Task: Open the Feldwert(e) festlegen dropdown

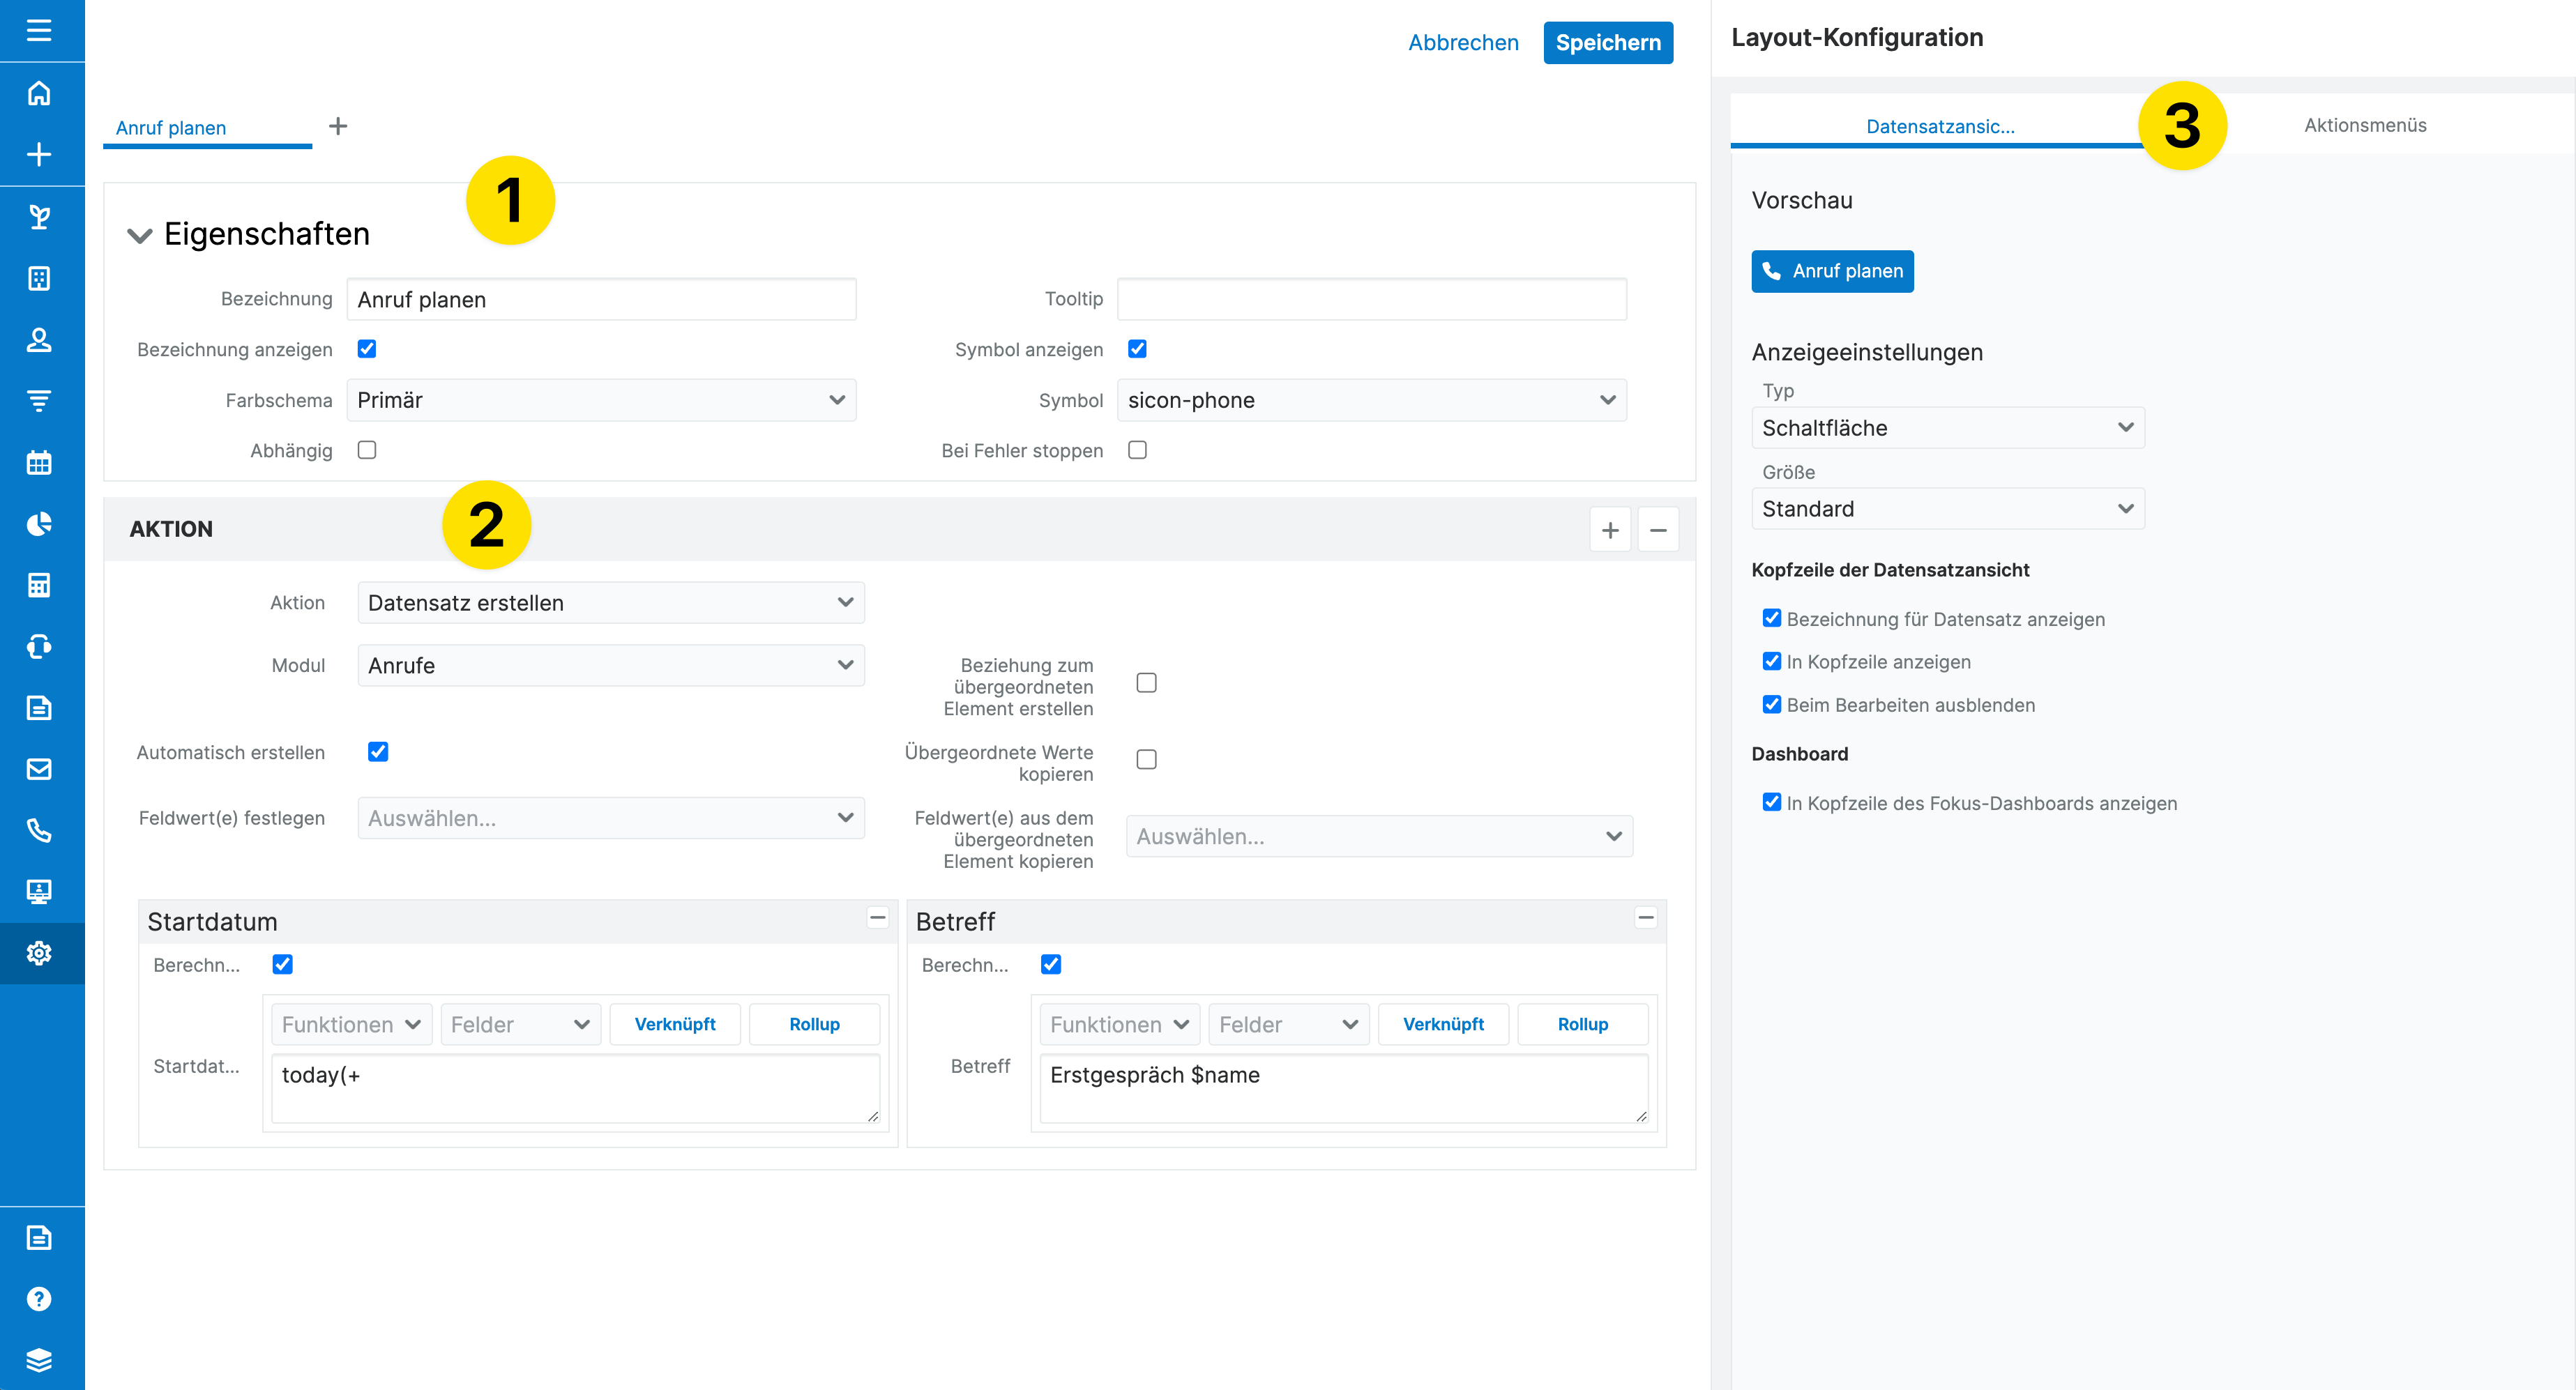Action: coord(611,818)
